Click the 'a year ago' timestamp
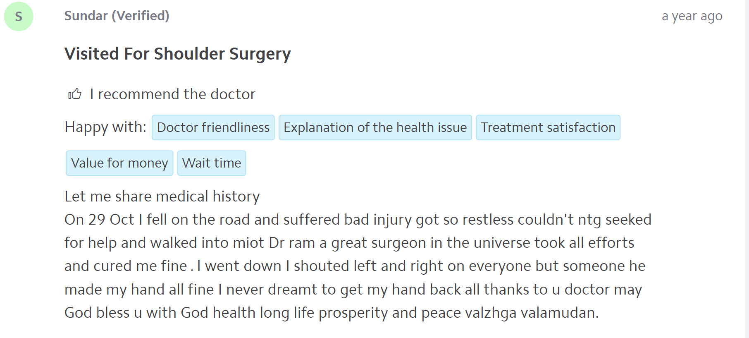Screen dimensions: 749x338 tap(692, 16)
